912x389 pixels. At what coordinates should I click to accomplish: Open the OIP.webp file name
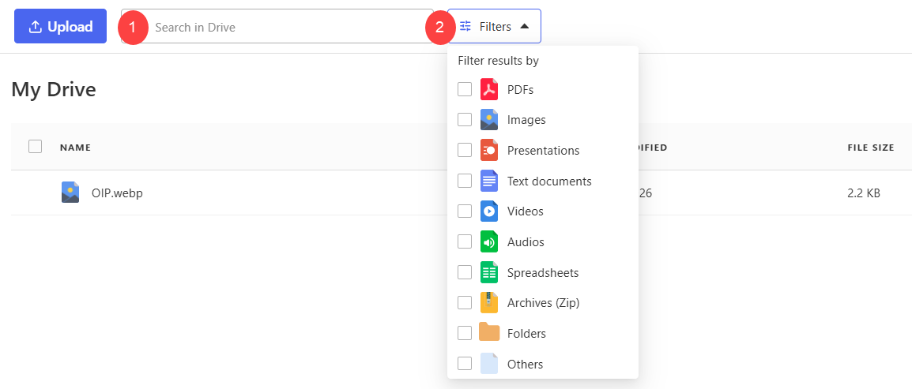pos(117,193)
